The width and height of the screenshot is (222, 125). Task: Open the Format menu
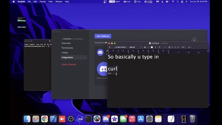43,2
